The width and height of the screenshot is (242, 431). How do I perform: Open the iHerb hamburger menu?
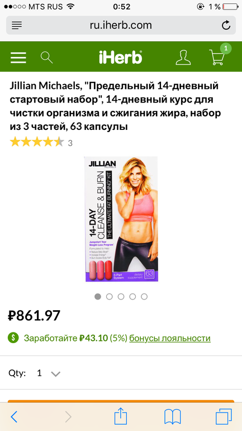(18, 58)
